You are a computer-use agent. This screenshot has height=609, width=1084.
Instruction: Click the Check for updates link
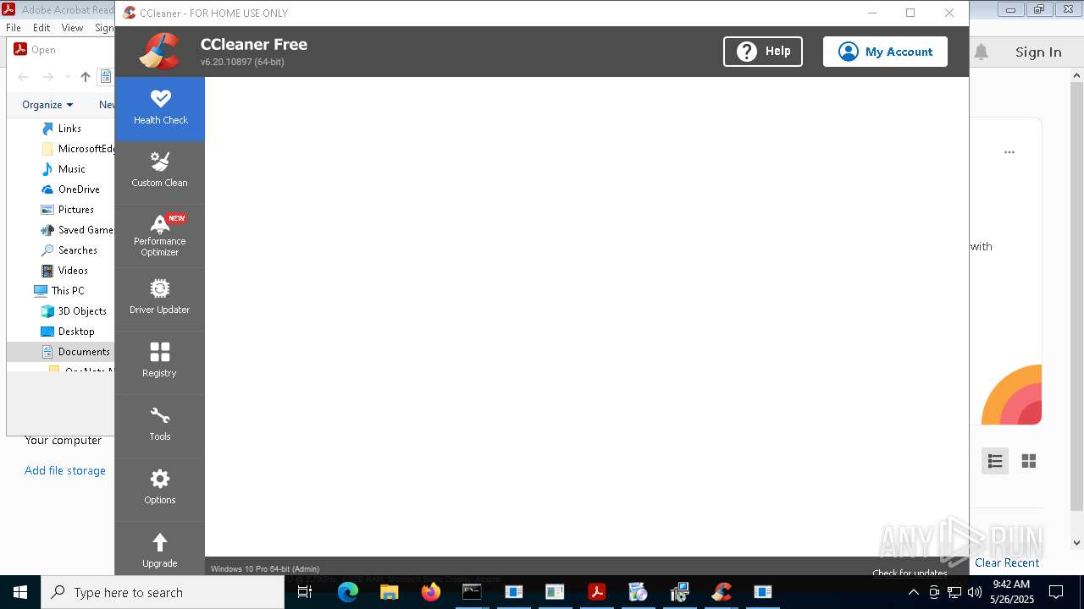tap(910, 573)
